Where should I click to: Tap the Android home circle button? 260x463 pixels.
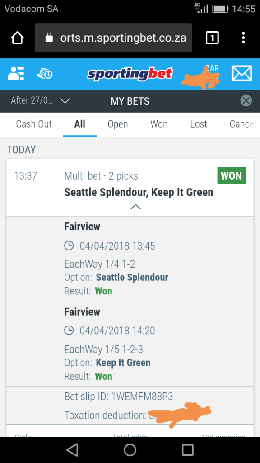(130, 450)
